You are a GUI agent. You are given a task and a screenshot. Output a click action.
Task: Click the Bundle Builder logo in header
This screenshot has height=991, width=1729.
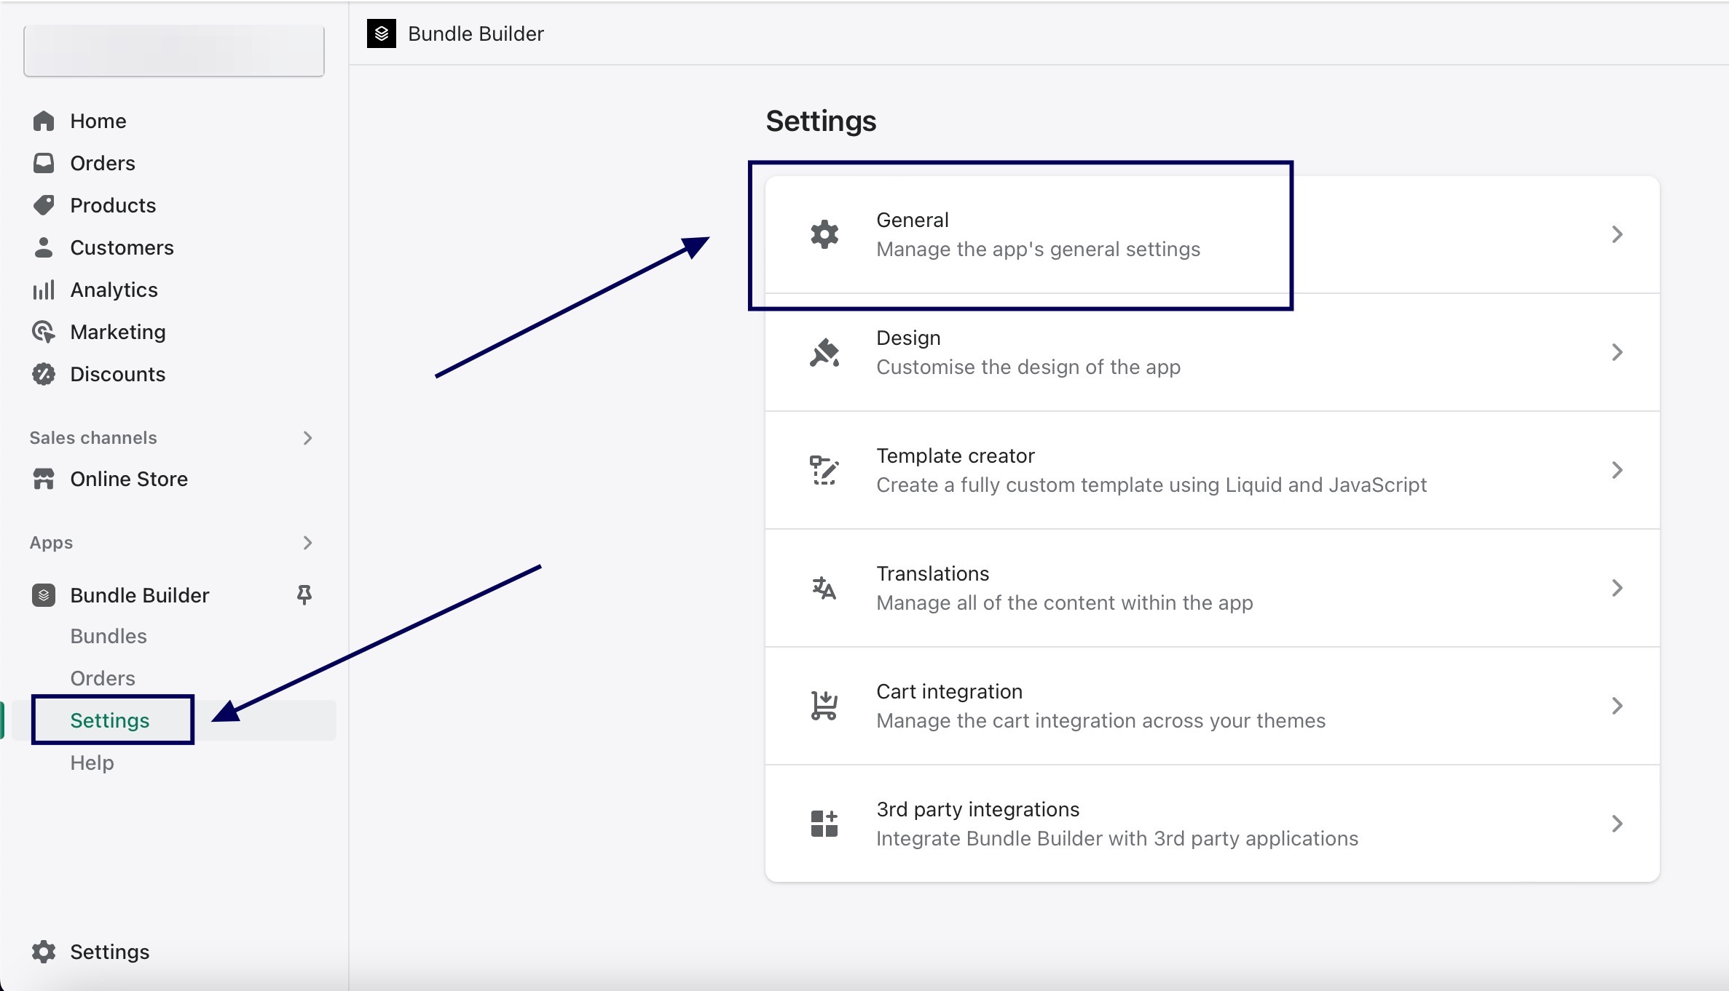click(381, 33)
